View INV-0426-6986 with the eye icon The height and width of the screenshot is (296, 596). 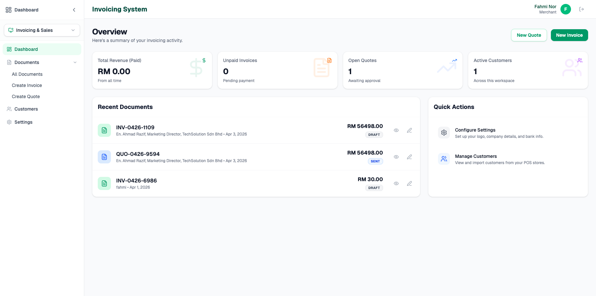pos(396,183)
